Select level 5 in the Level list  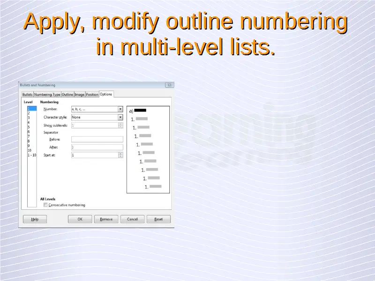(29, 127)
